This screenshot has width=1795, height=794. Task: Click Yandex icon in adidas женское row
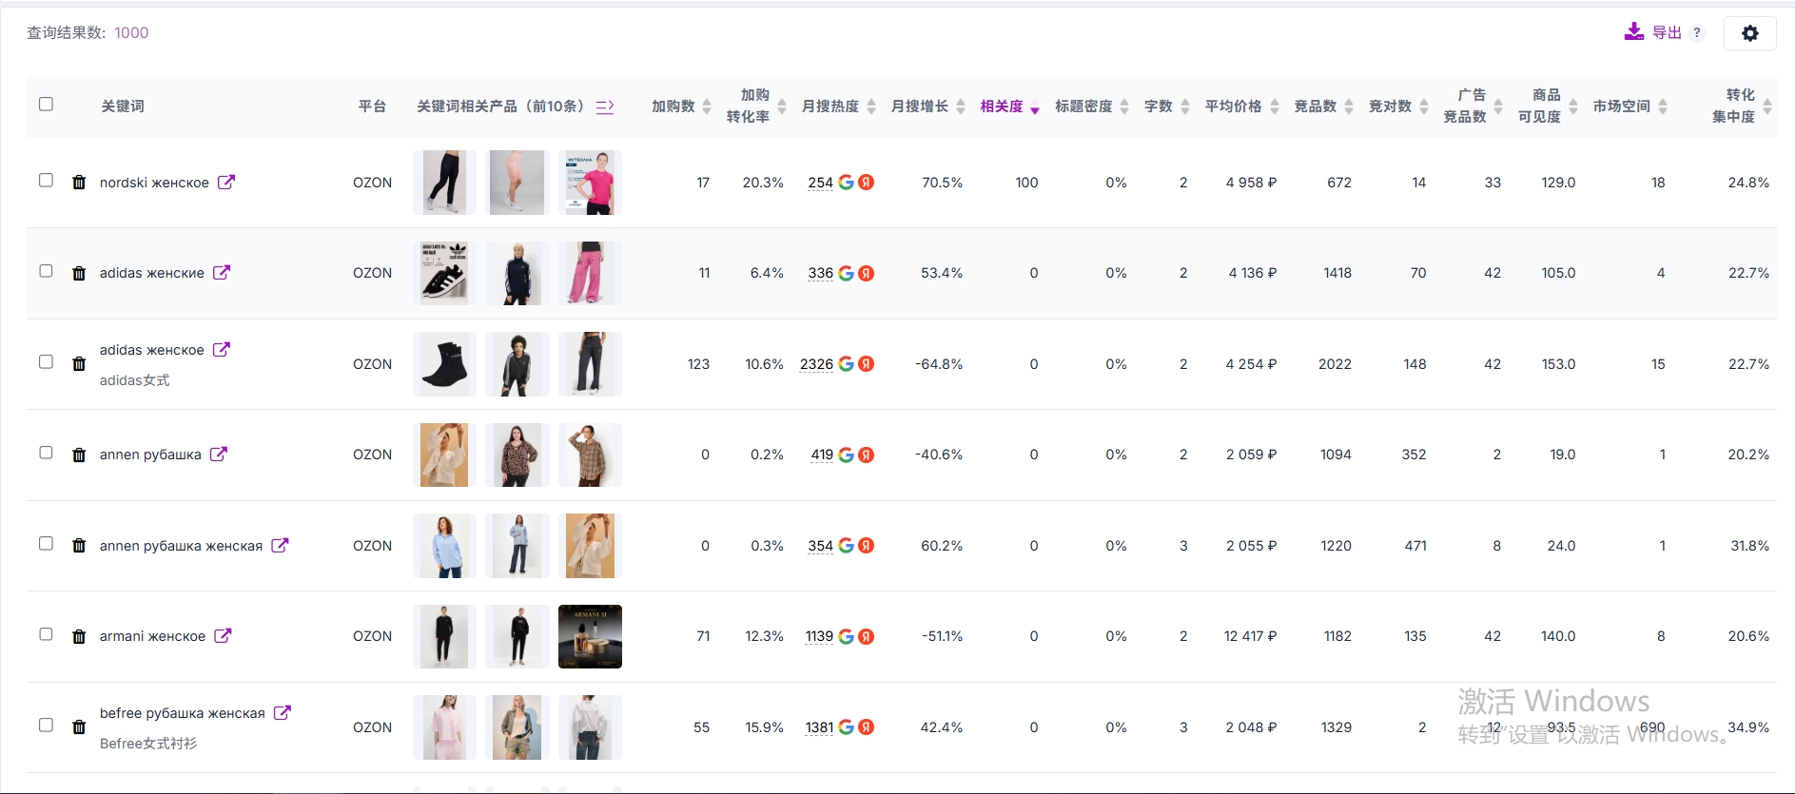[867, 364]
